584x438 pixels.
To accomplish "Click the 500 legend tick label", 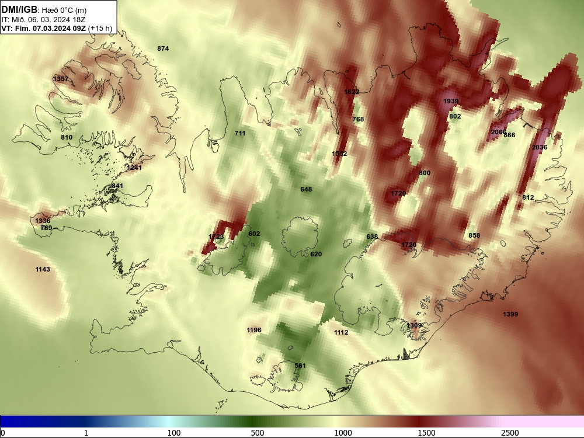I will (258, 433).
